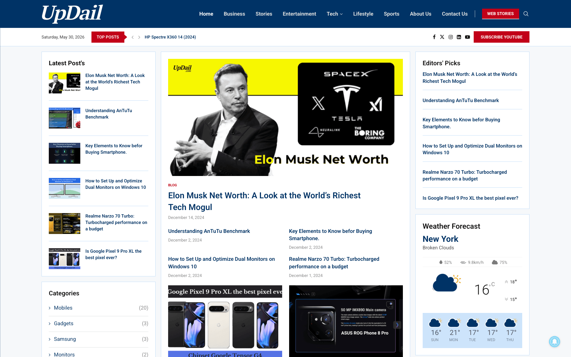Click the Google Pixel 9 Pro XL feed image
The height and width of the screenshot is (357, 571).
[225, 321]
